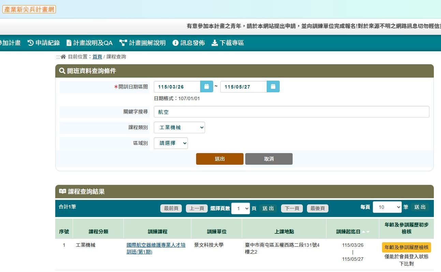Click the 關鍵字搜尋 field containing 航空
The image size is (441, 272).
(x=292, y=112)
